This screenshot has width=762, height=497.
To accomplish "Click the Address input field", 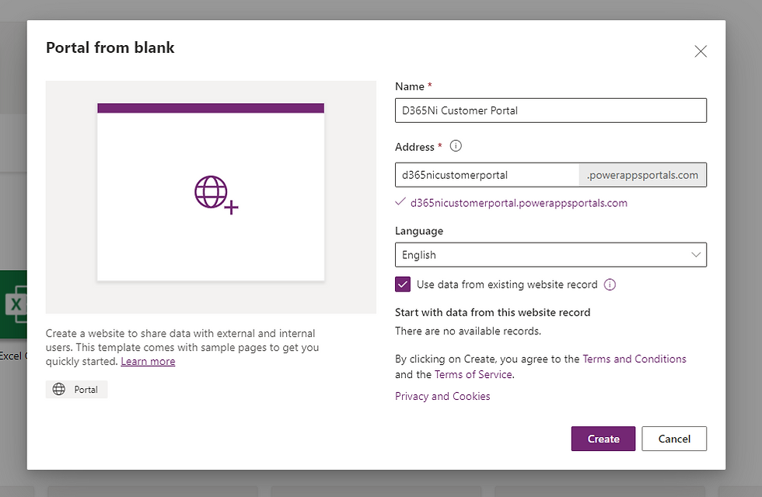I will 487,175.
